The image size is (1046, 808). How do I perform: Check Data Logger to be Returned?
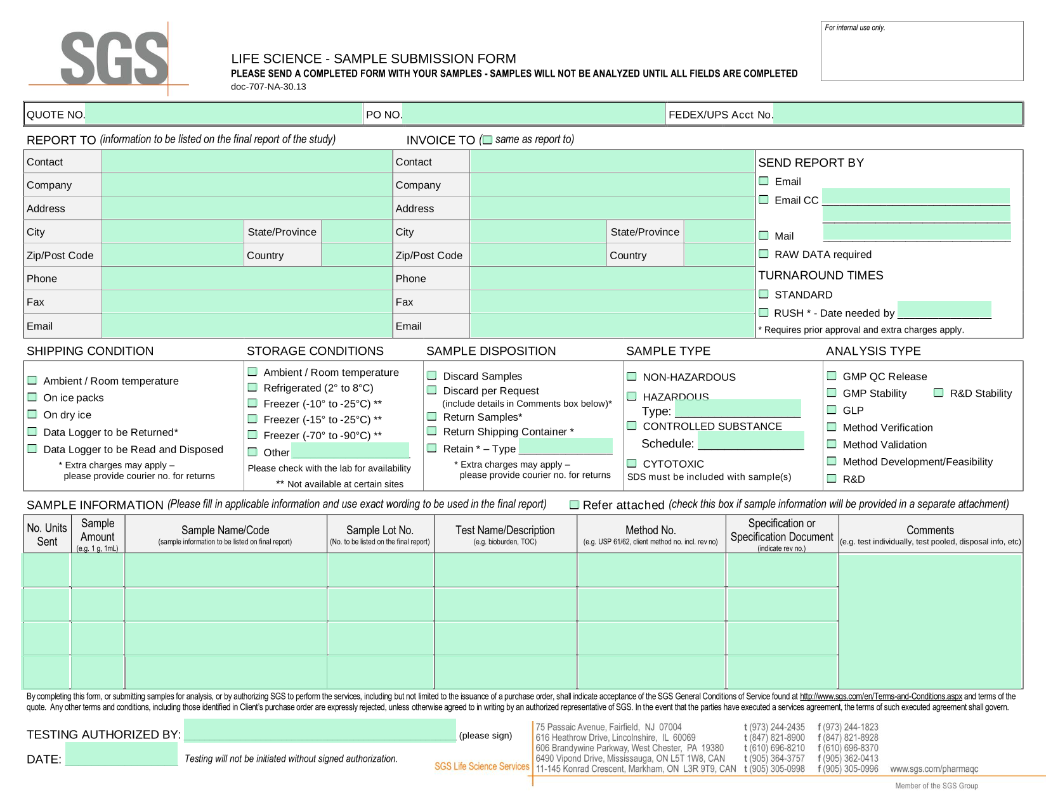coord(32,432)
